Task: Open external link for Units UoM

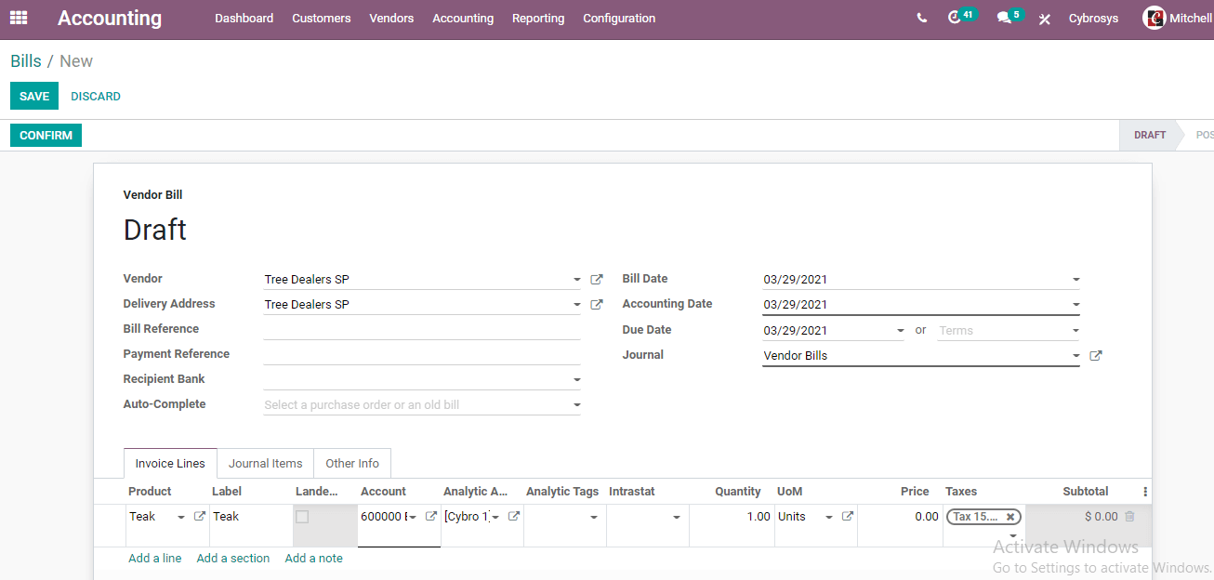Action: [x=847, y=516]
